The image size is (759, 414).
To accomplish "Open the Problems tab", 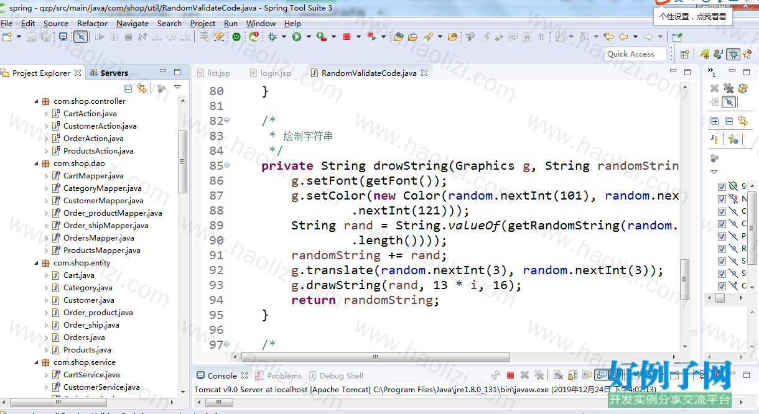I will coord(279,375).
